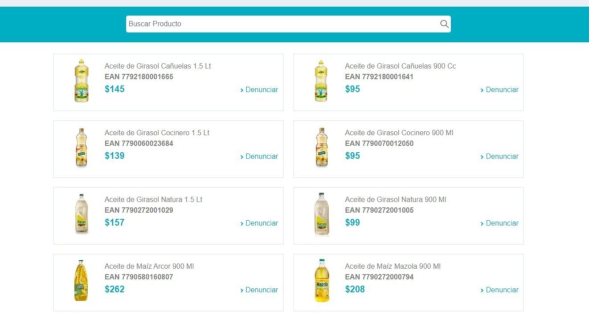Open the Cañuelas 1.5 Lt bottle image
This screenshot has width=589, height=315.
81,81
